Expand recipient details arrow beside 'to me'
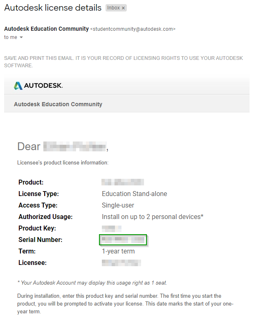Screen dimensions: 254x324 pos(21,38)
